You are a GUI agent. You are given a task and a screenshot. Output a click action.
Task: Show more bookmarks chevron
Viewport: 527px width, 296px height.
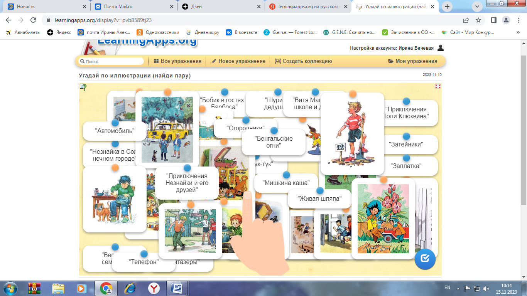[518, 32]
